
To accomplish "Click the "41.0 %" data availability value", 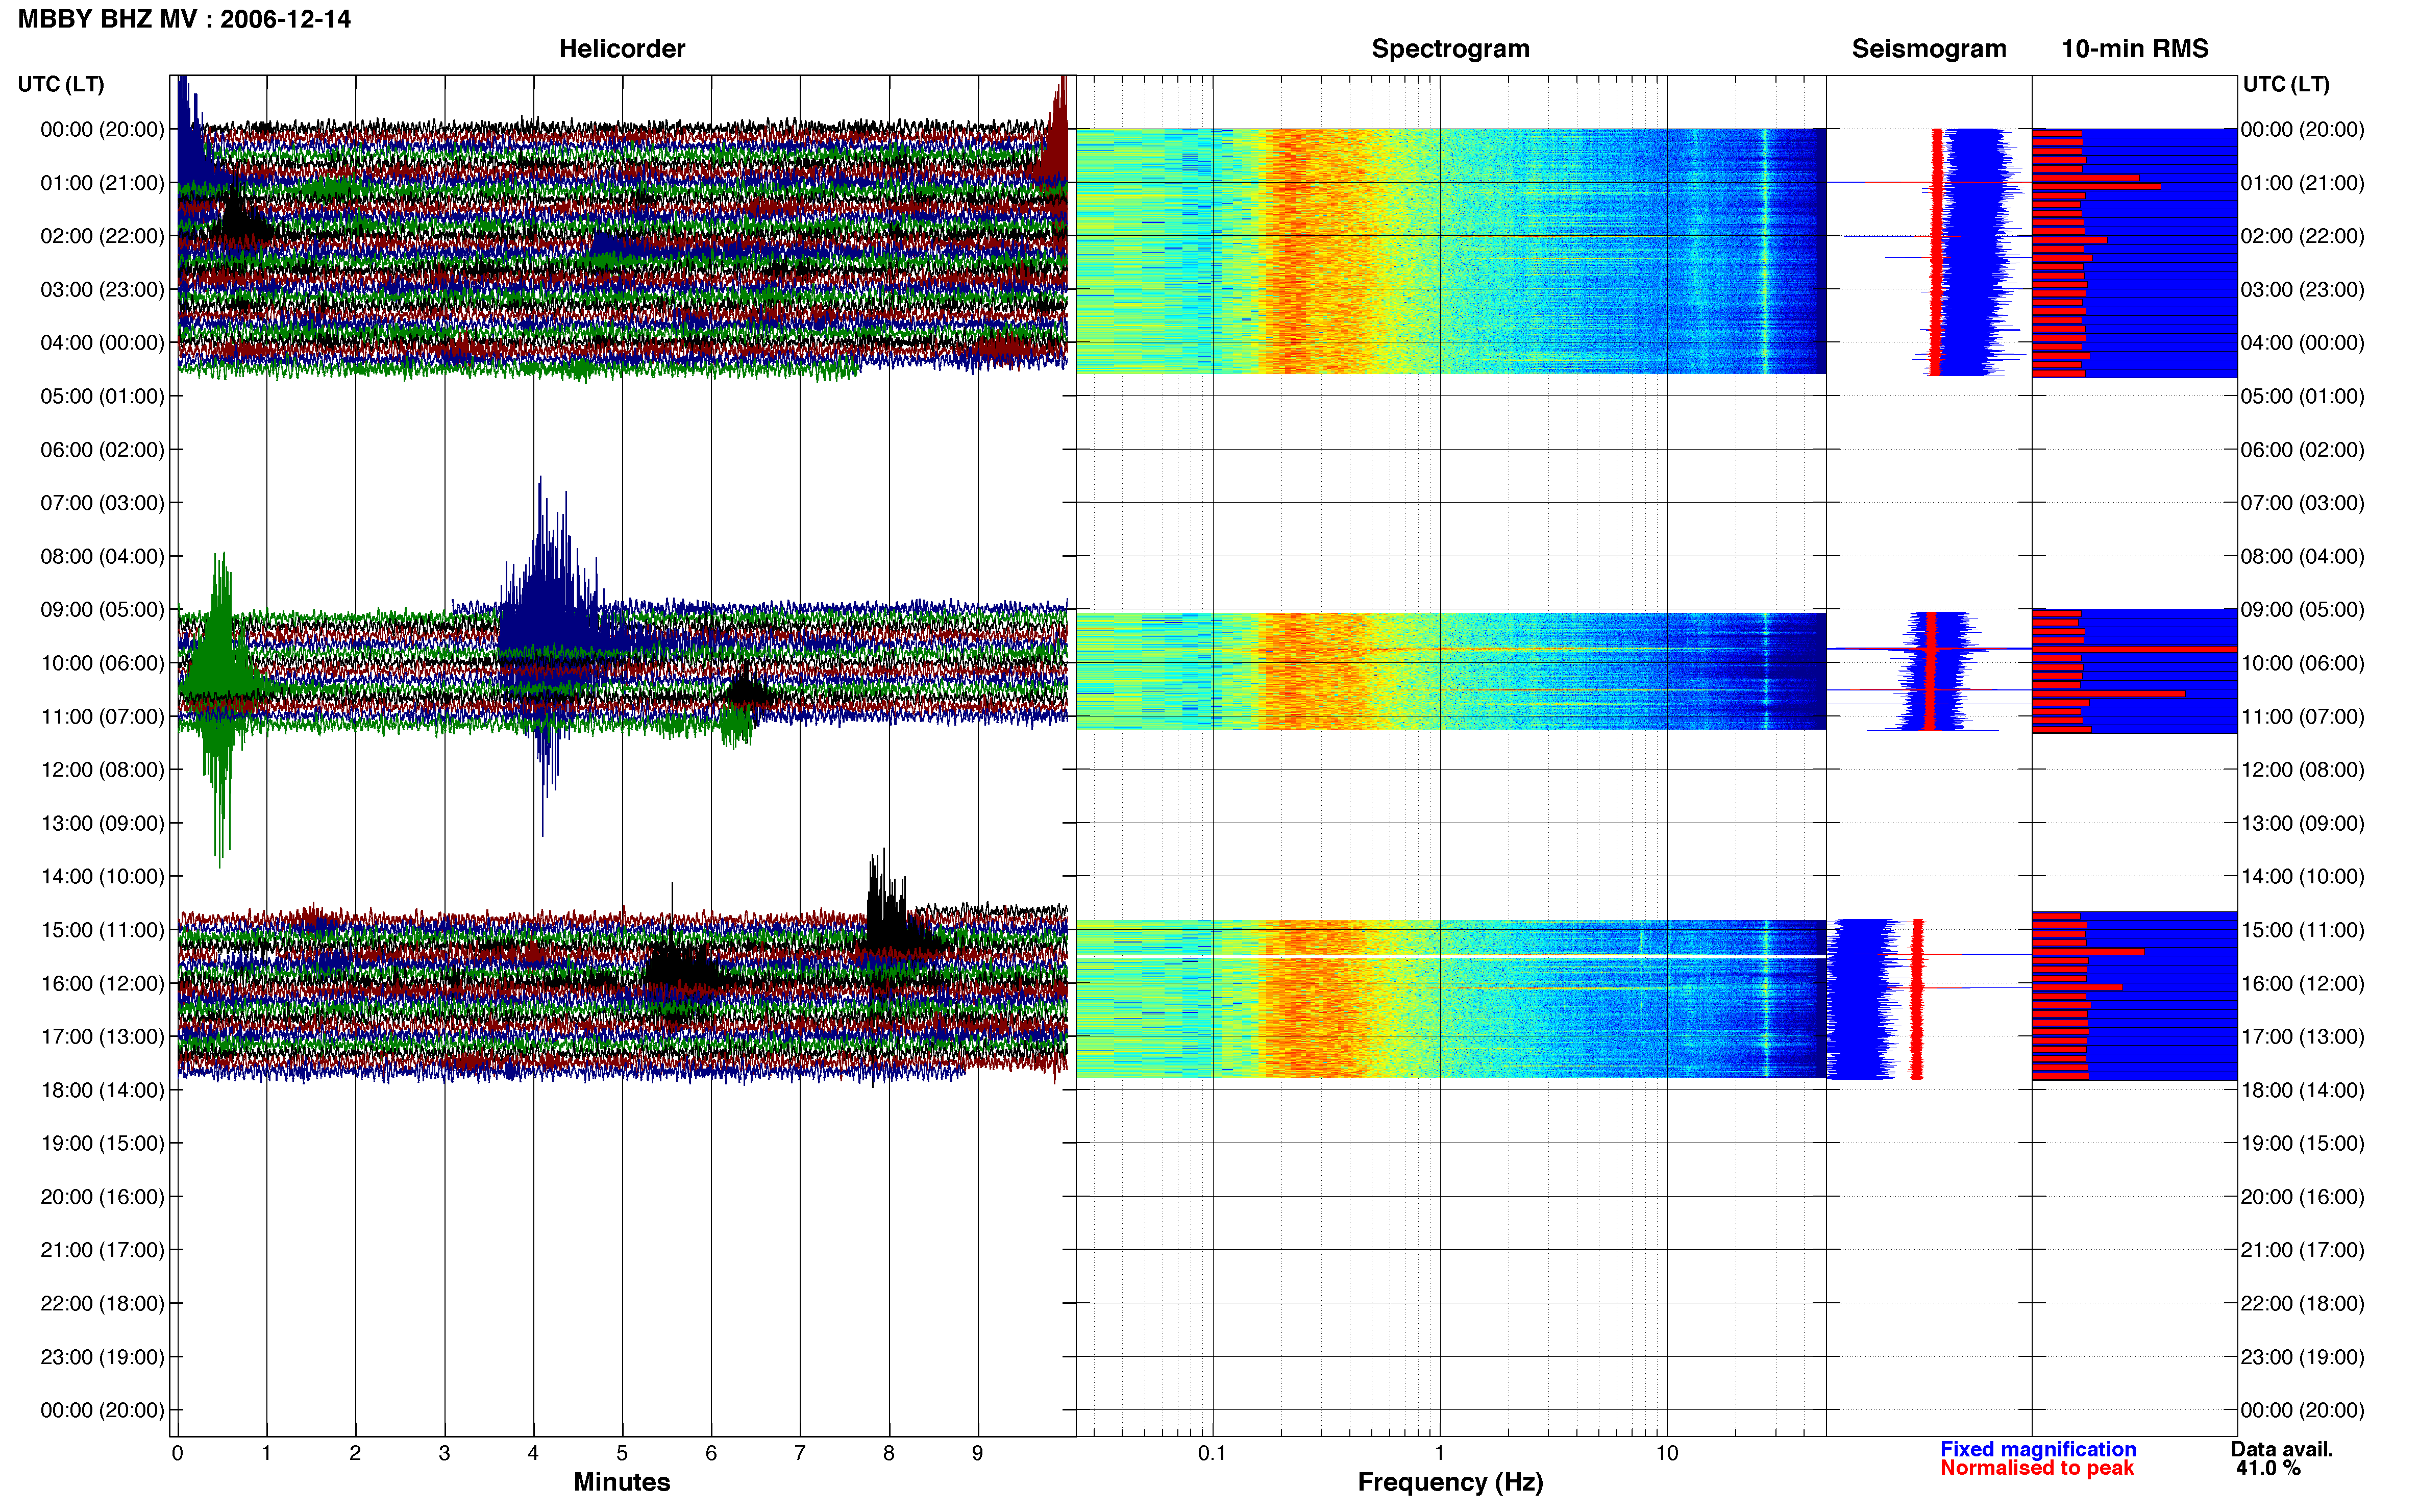I will tap(2268, 1468).
